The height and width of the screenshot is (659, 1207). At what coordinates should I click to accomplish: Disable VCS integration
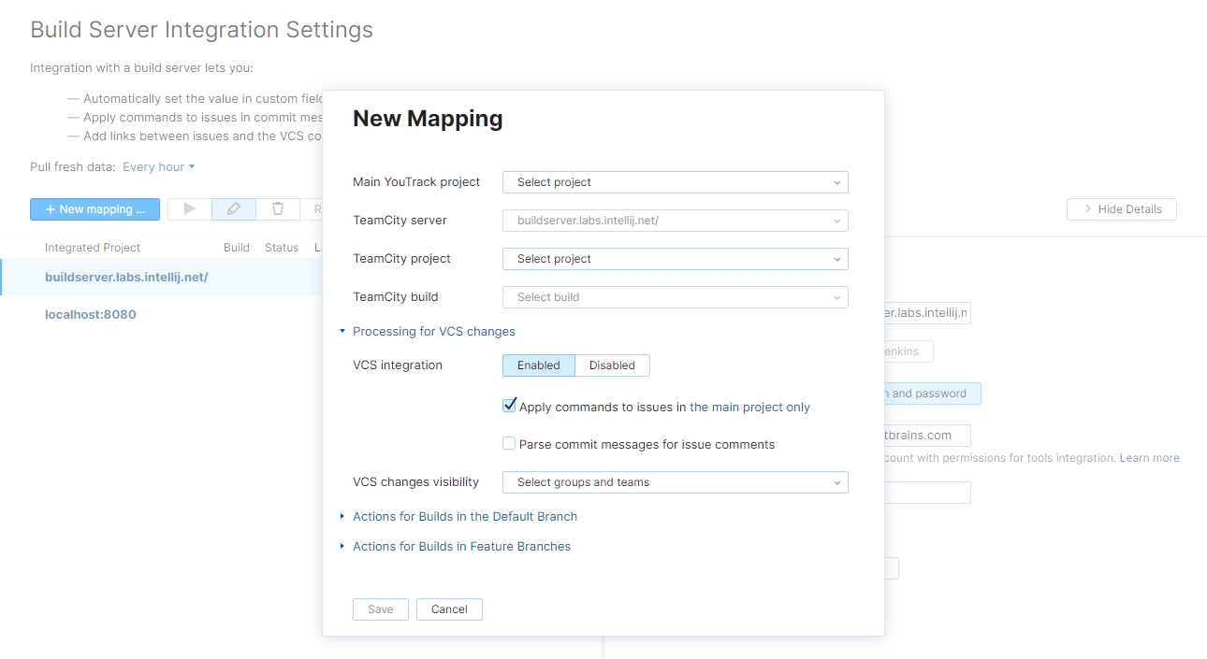(x=612, y=365)
